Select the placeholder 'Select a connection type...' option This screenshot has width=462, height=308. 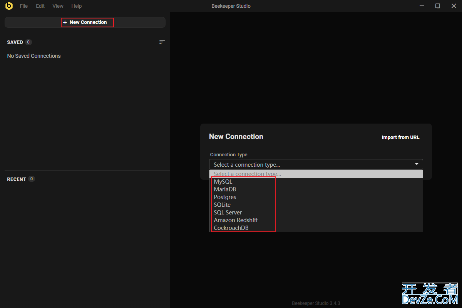(x=316, y=174)
